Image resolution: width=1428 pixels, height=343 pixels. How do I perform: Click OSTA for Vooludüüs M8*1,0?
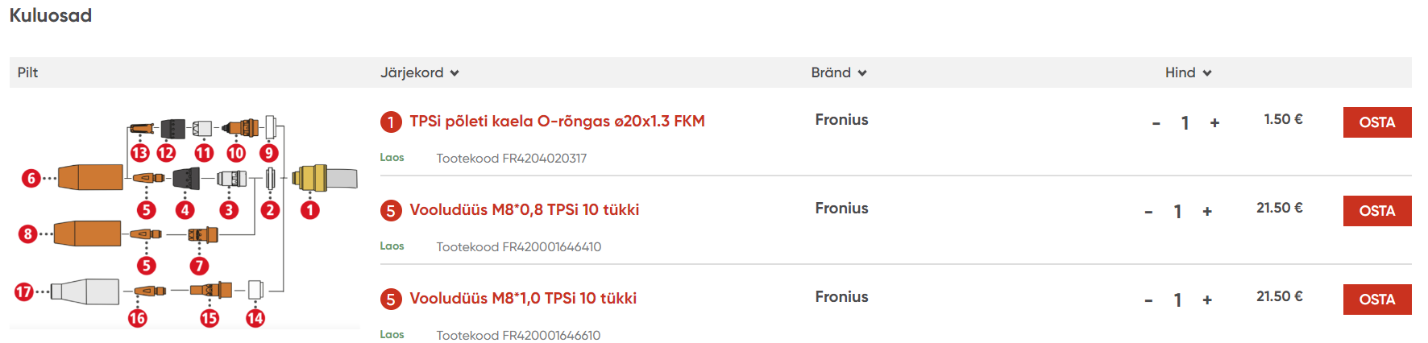1377,300
